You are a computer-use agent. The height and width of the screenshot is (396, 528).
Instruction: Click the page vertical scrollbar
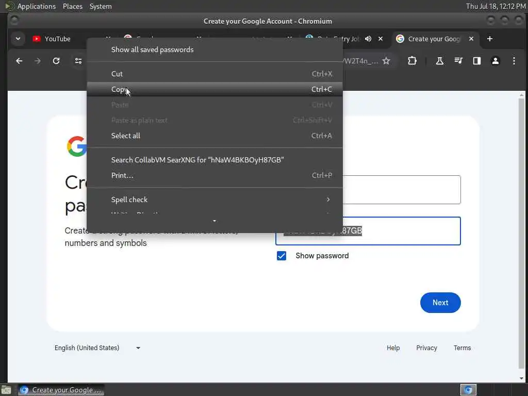pos(521,233)
